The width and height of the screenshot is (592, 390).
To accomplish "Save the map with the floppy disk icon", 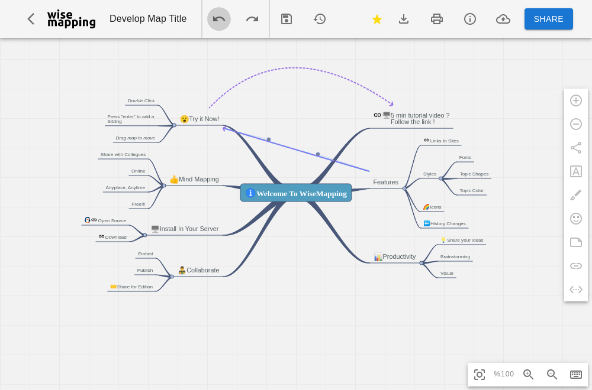I will 287,19.
